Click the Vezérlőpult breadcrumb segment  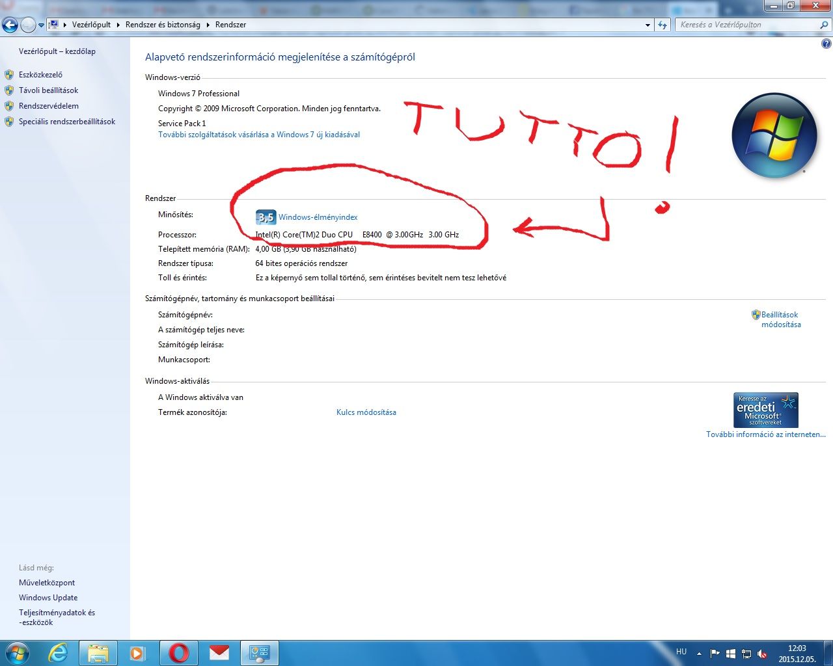pos(91,25)
